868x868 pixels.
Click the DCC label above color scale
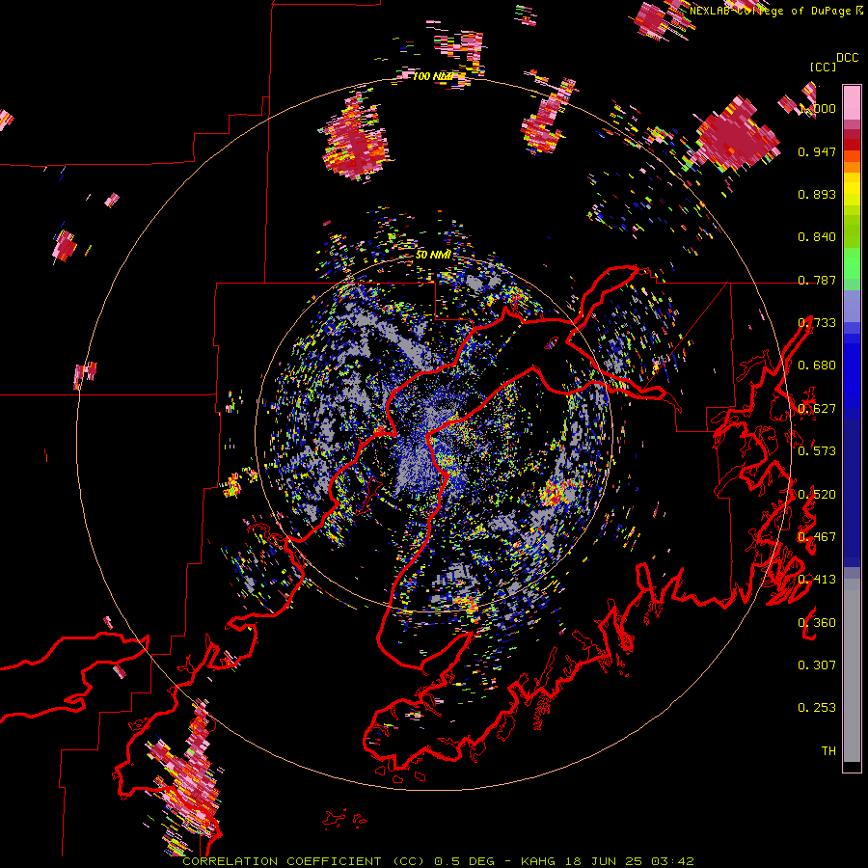point(847,58)
